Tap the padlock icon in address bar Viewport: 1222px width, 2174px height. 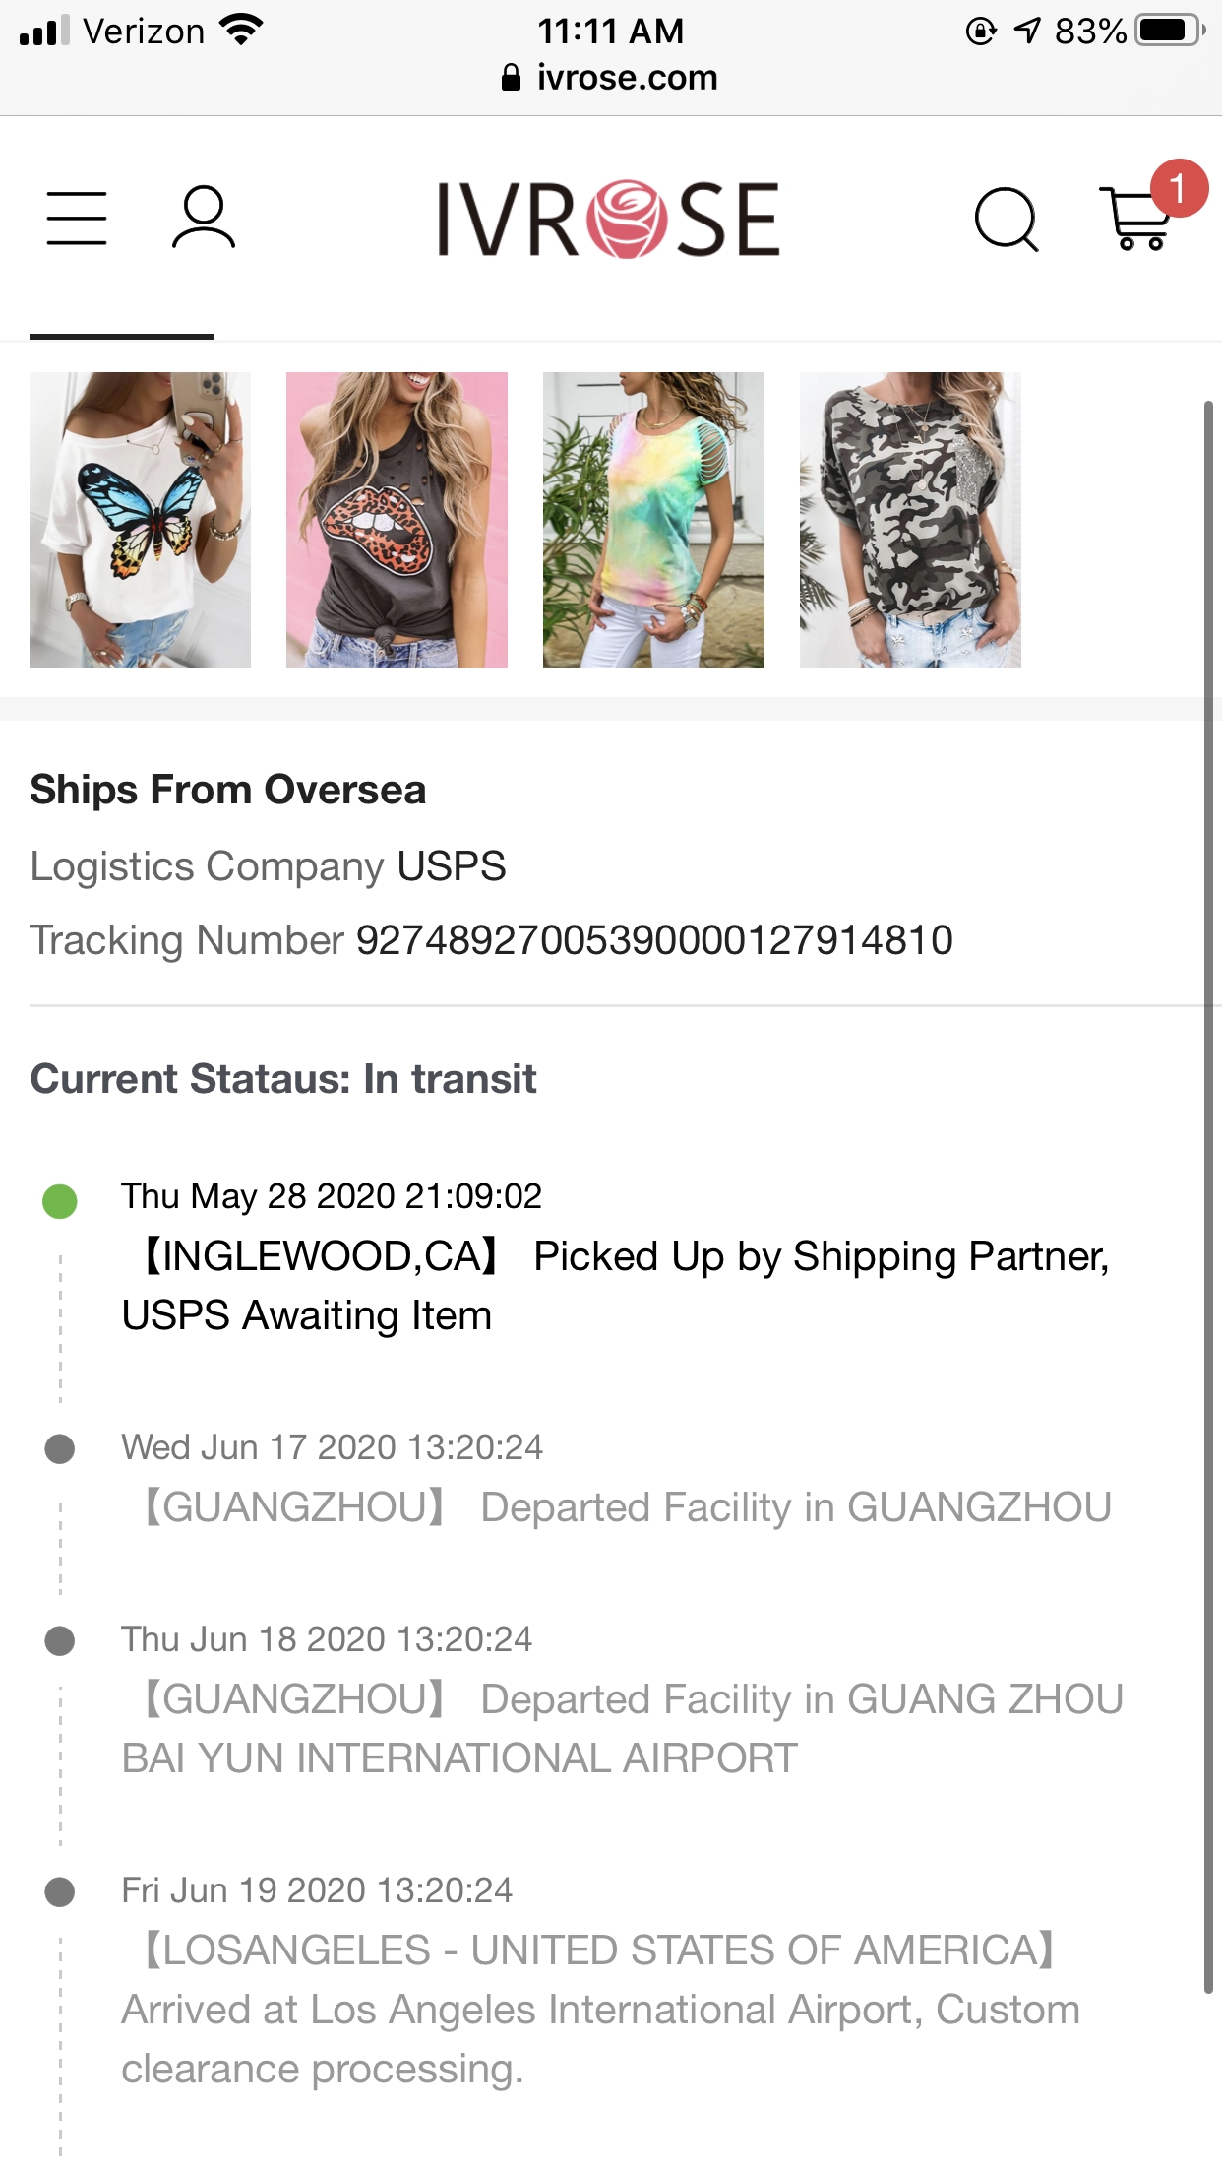(x=511, y=78)
